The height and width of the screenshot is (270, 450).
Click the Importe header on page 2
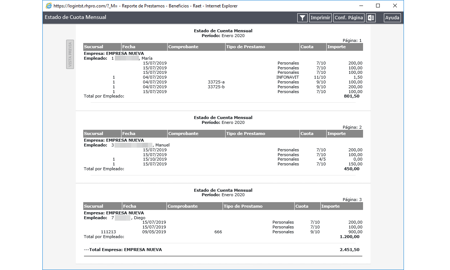tap(345, 134)
